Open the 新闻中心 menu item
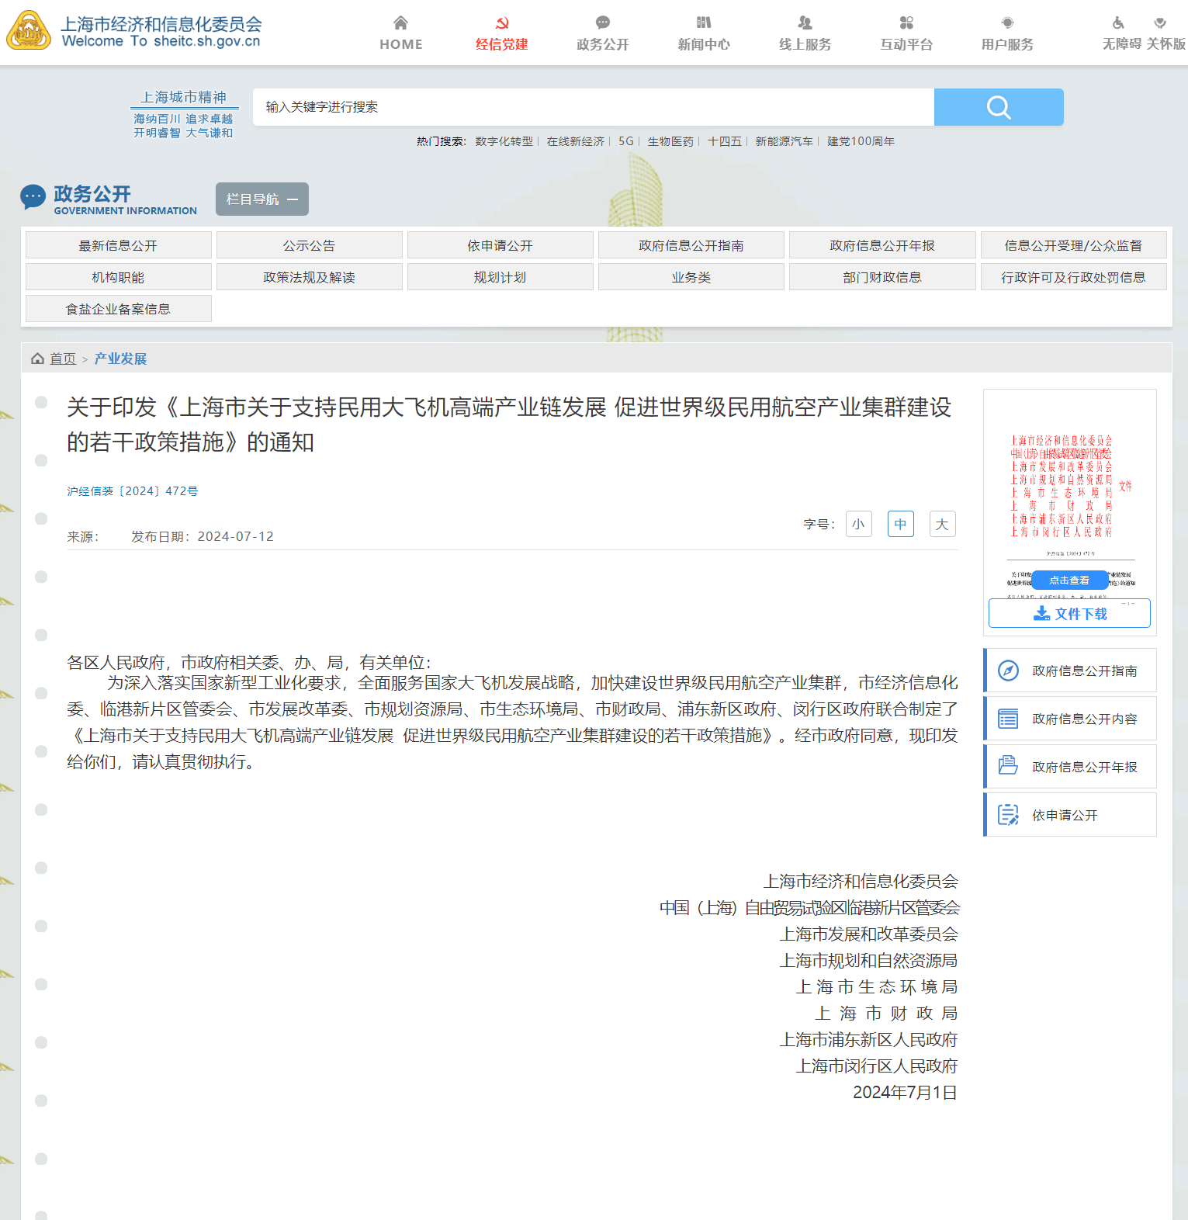 click(x=704, y=33)
